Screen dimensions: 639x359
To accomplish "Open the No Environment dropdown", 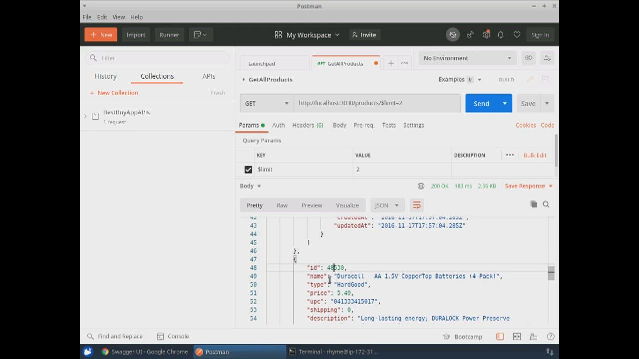I will point(467,58).
